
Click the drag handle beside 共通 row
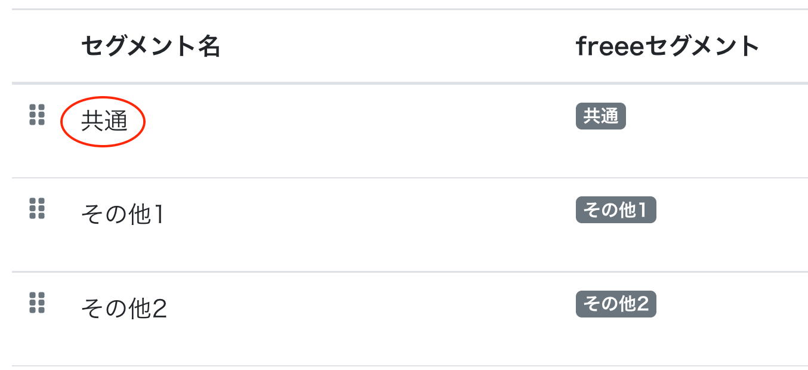[x=37, y=115]
